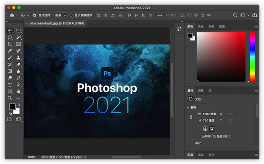Switch to the 路径 tab

[211, 155]
